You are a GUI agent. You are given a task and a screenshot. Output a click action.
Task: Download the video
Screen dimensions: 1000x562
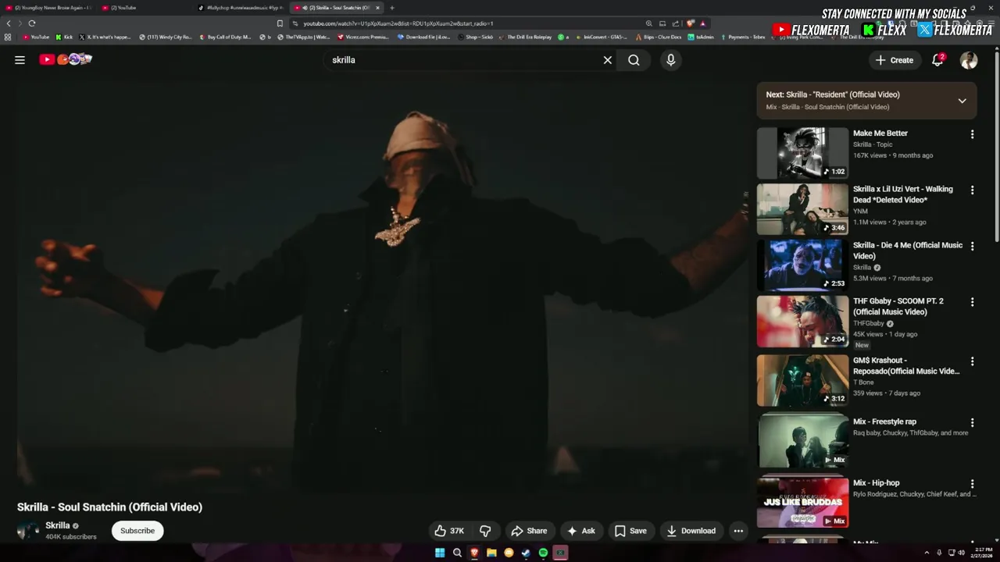click(x=691, y=531)
